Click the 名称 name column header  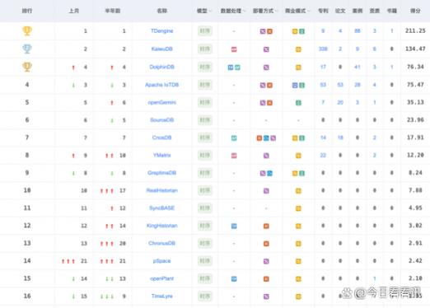pyautogui.click(x=162, y=11)
